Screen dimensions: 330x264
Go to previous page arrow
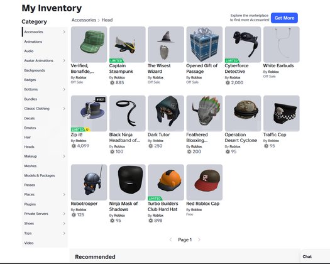pos(171,239)
